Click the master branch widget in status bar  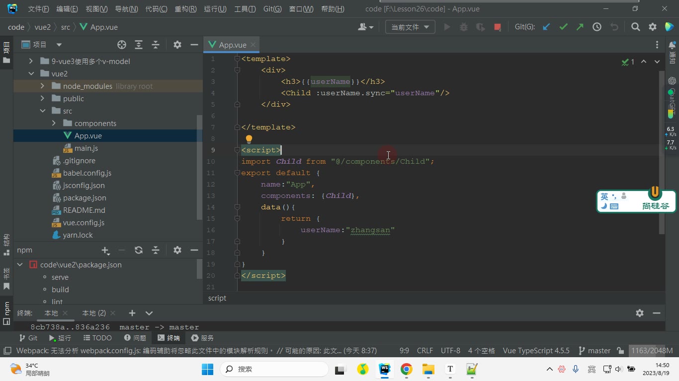(594, 351)
